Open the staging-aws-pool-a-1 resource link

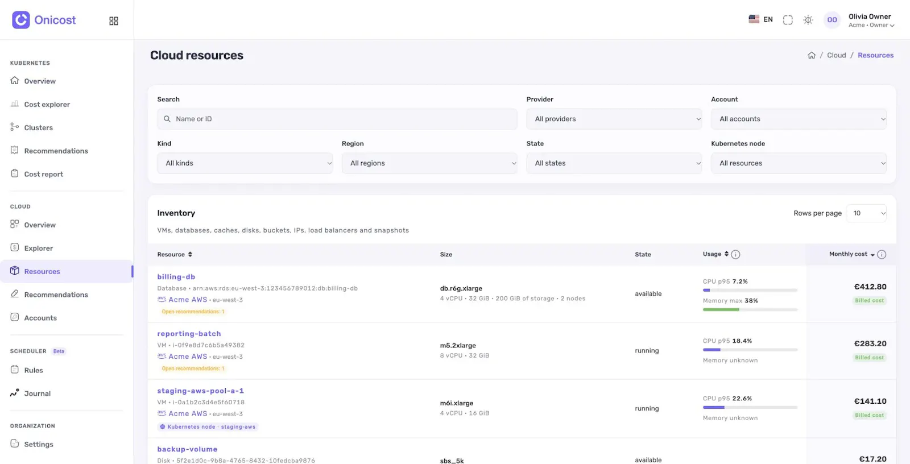201,391
